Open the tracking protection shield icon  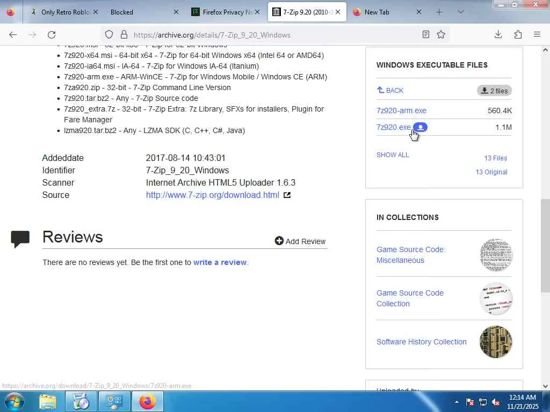[109, 35]
